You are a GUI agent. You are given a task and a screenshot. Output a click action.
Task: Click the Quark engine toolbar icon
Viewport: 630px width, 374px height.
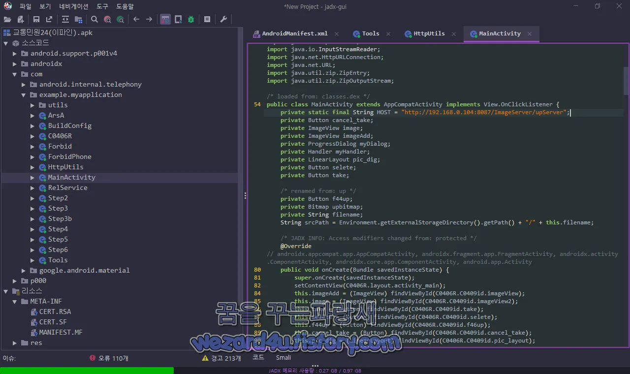[x=178, y=19]
